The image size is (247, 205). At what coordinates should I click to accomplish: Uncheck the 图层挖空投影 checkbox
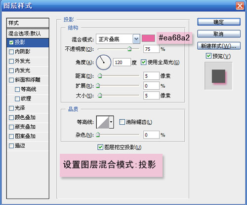(100, 147)
